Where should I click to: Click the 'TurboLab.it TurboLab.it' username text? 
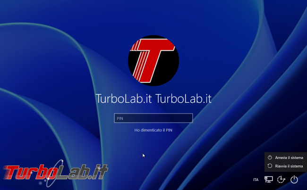(x=153, y=99)
